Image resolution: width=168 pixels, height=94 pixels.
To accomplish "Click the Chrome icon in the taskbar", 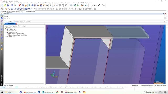I will pos(57,92).
